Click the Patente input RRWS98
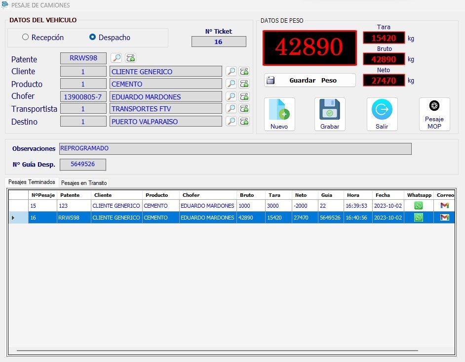 [83, 58]
